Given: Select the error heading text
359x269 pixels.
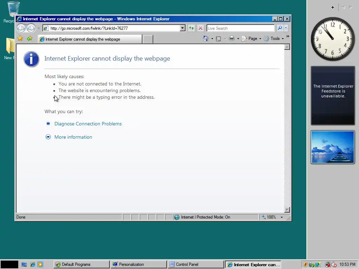Looking at the screenshot, I should [107, 58].
